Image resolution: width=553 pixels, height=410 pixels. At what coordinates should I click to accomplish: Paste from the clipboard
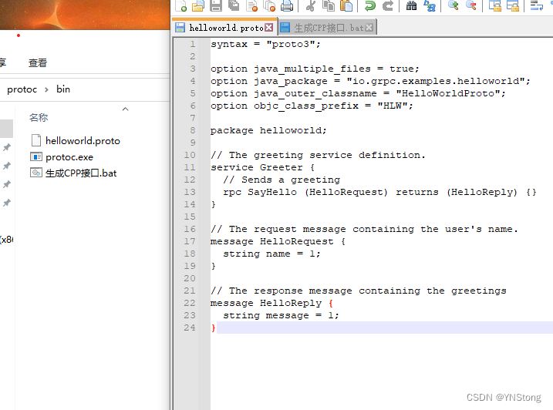(x=346, y=5)
